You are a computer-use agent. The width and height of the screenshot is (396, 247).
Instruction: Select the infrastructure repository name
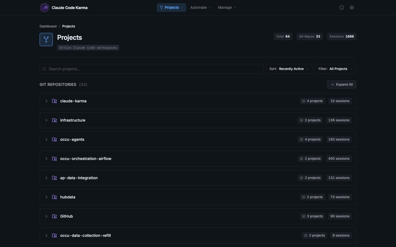coord(73,120)
